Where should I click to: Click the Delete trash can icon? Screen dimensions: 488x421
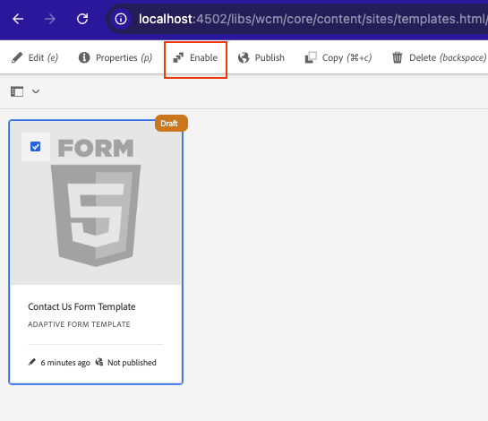click(398, 57)
